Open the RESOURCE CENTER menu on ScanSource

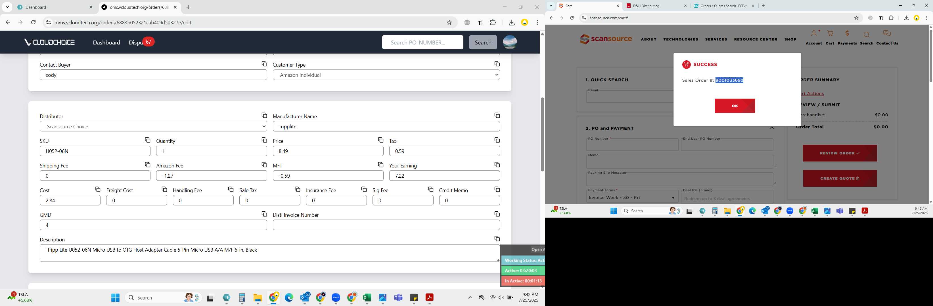[756, 39]
